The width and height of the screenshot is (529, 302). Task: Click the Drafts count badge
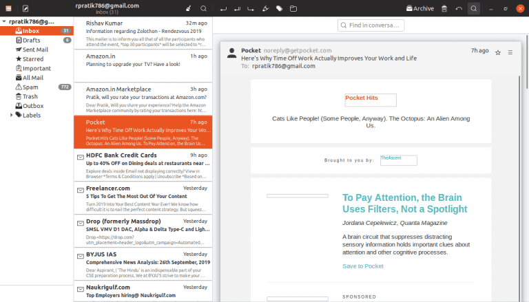click(x=67, y=40)
